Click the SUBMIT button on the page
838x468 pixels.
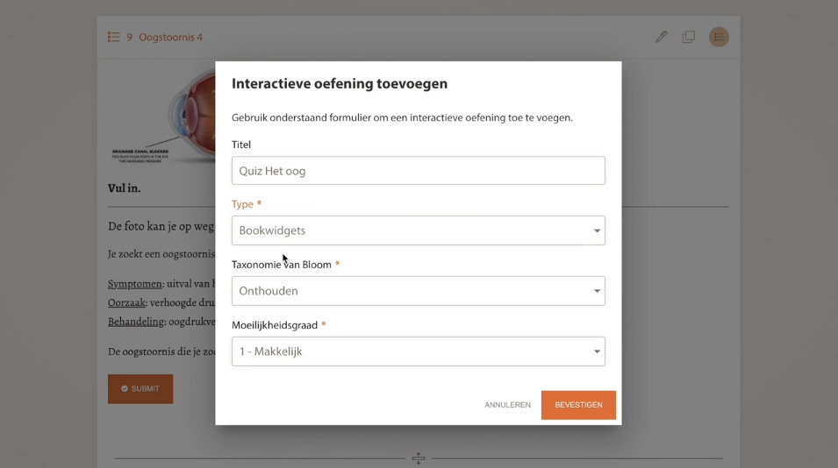pos(140,388)
